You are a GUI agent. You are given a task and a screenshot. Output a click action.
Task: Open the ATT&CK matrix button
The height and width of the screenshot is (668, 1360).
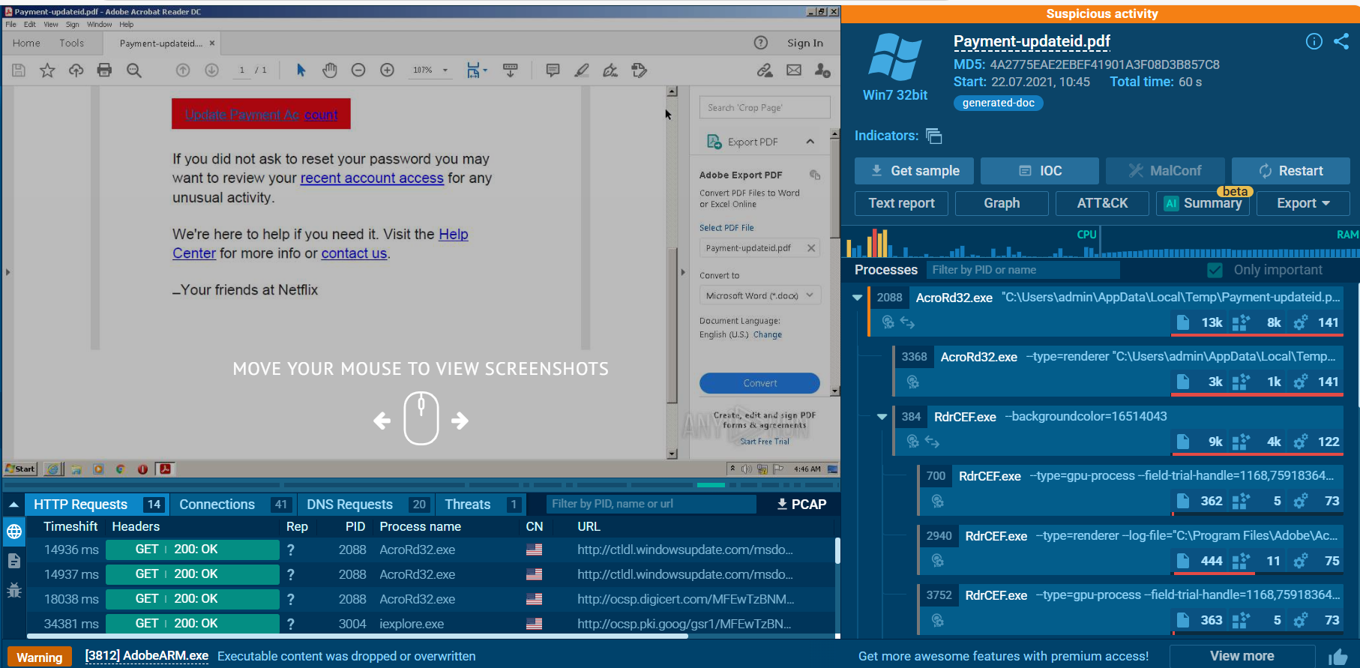pos(1101,203)
